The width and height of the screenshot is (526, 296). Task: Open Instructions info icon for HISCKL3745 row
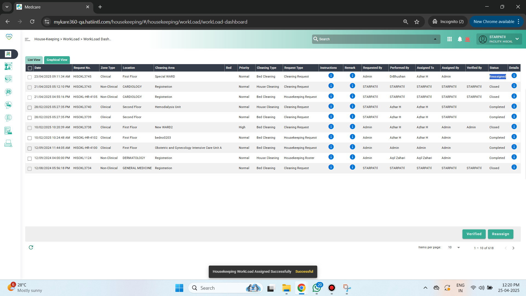331,76
